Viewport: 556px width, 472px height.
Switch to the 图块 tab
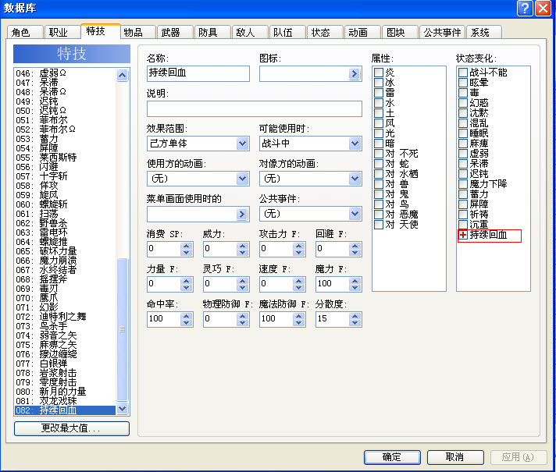[400, 32]
